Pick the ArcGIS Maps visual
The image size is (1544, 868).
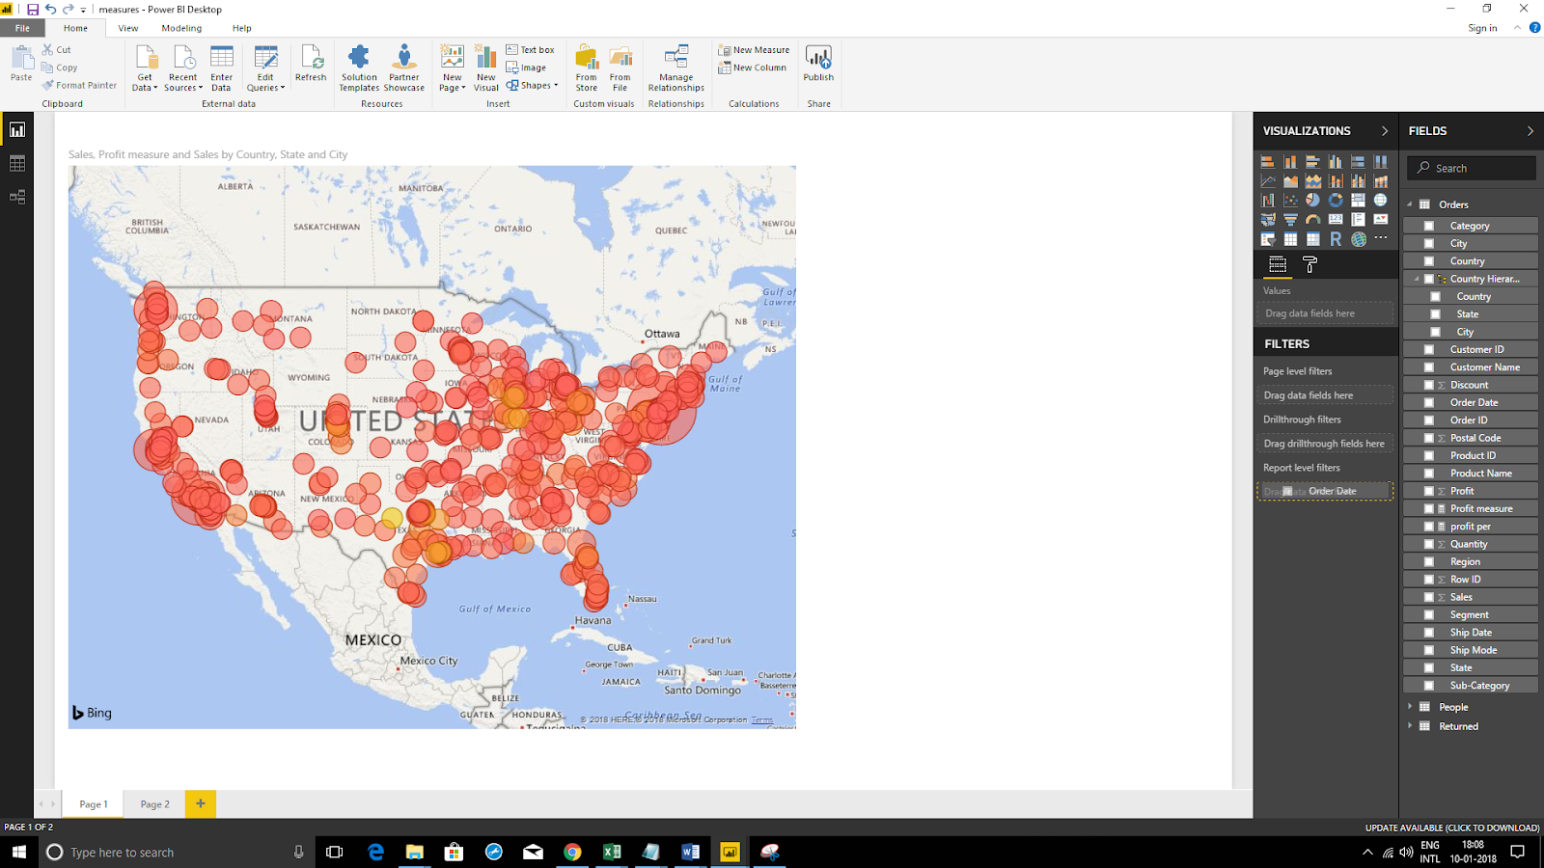click(1358, 239)
